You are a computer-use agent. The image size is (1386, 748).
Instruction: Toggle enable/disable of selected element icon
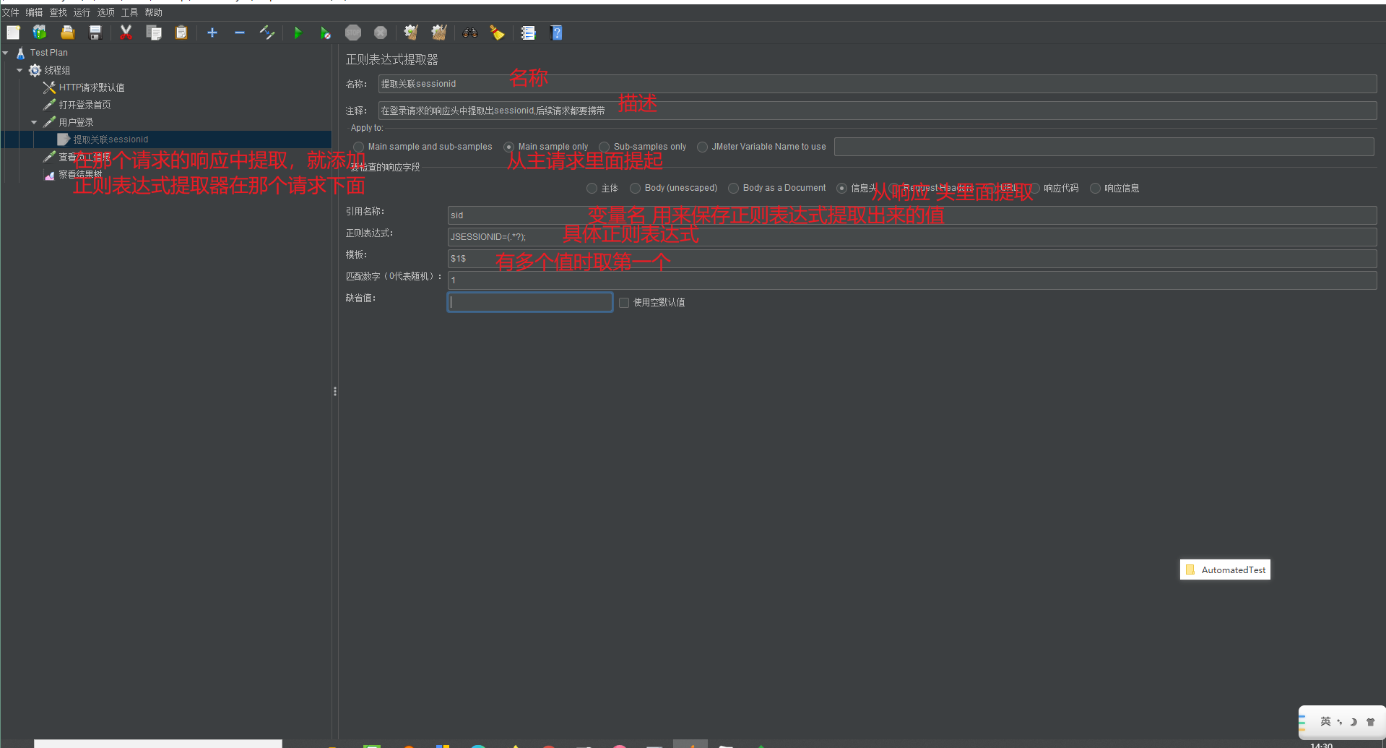coord(267,33)
